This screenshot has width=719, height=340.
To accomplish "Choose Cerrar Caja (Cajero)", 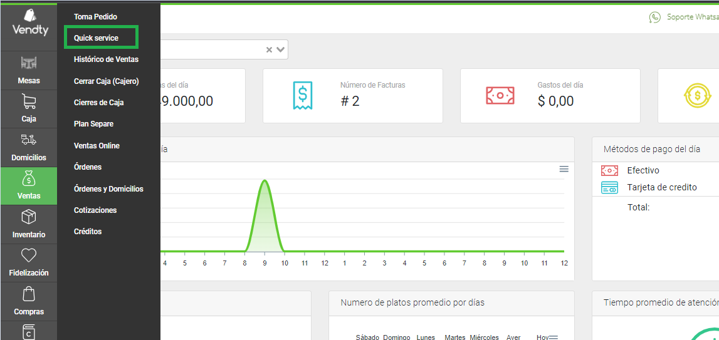I will [x=106, y=81].
